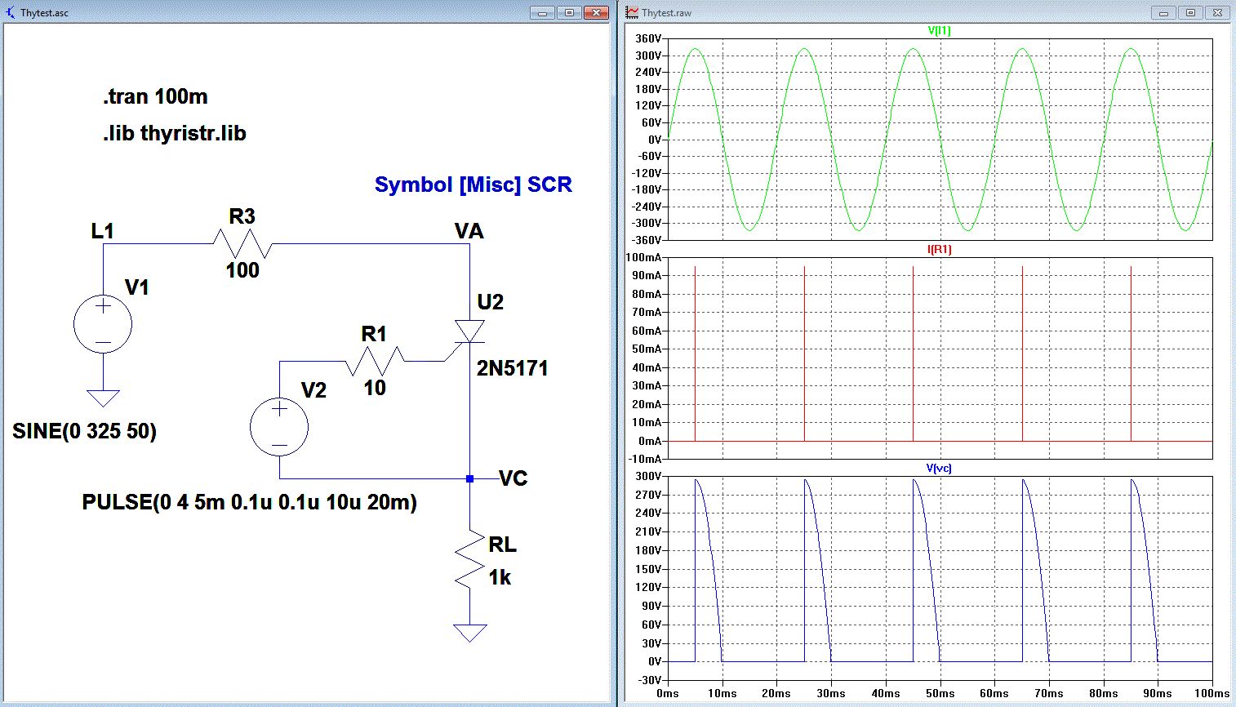
Task: Select the V1 voltage source symbol
Action: click(103, 323)
